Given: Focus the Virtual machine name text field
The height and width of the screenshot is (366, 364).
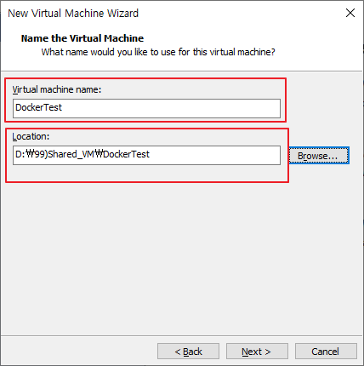Looking at the screenshot, I should (x=146, y=108).
